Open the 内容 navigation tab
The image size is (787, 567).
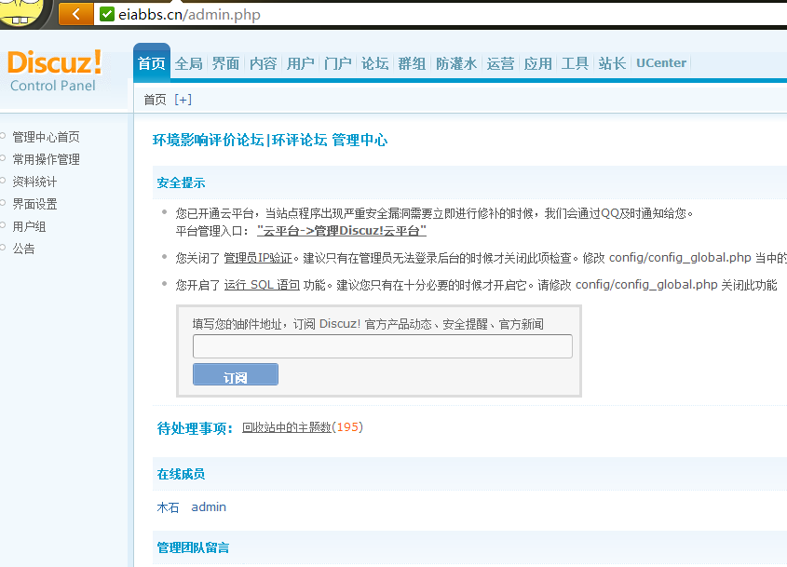coord(264,63)
